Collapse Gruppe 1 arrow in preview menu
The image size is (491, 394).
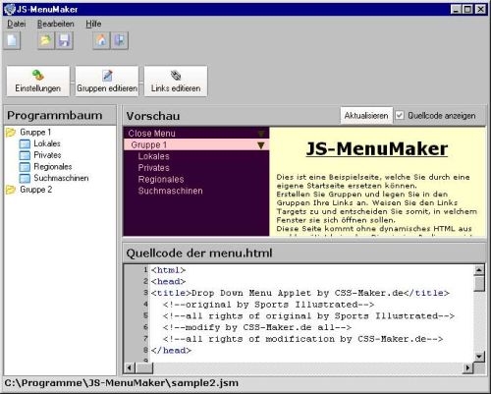click(x=261, y=145)
